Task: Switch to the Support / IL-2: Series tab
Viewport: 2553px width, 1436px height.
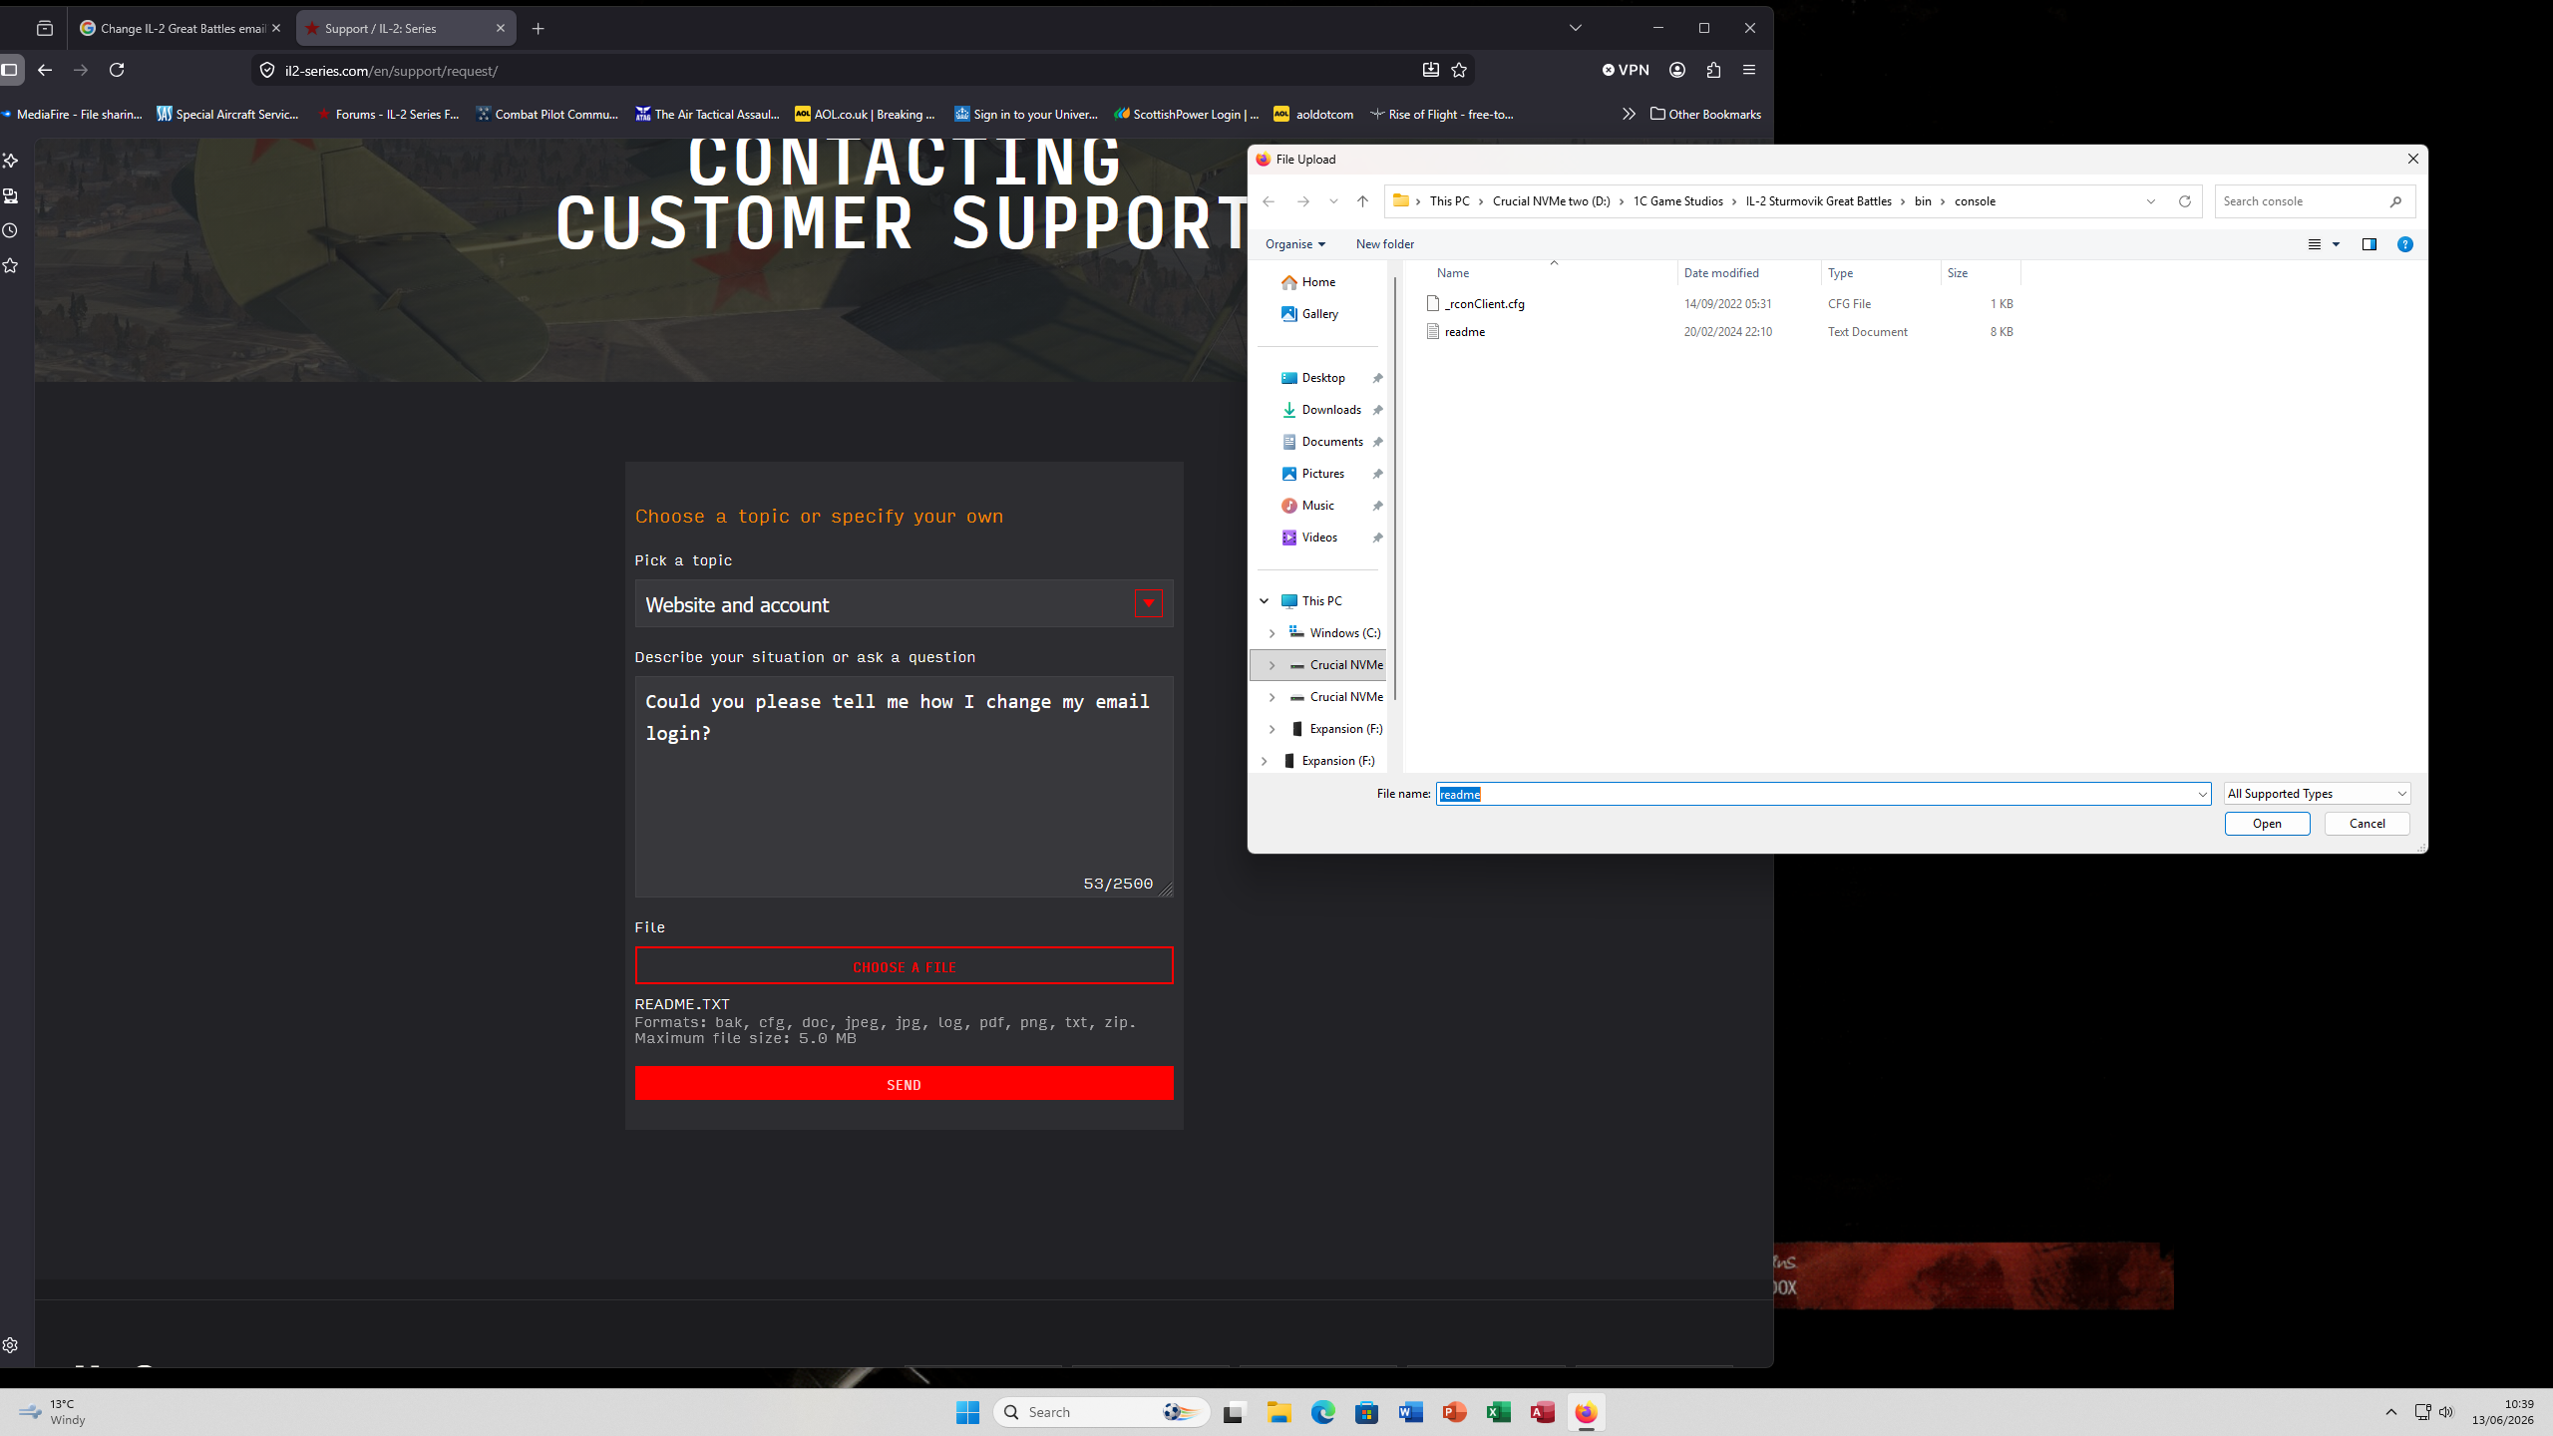Action: 406,29
